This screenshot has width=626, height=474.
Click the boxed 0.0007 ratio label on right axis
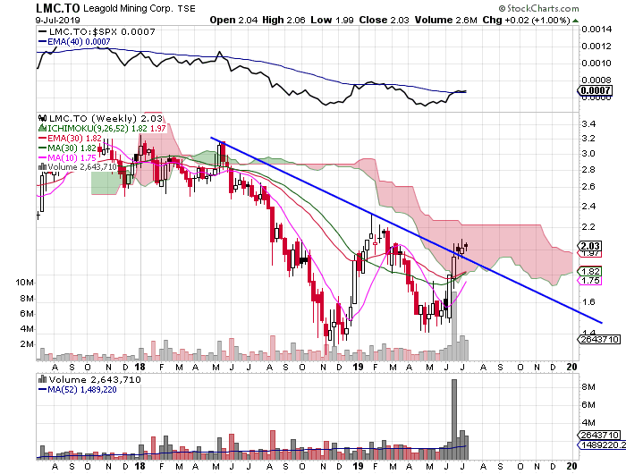596,90
